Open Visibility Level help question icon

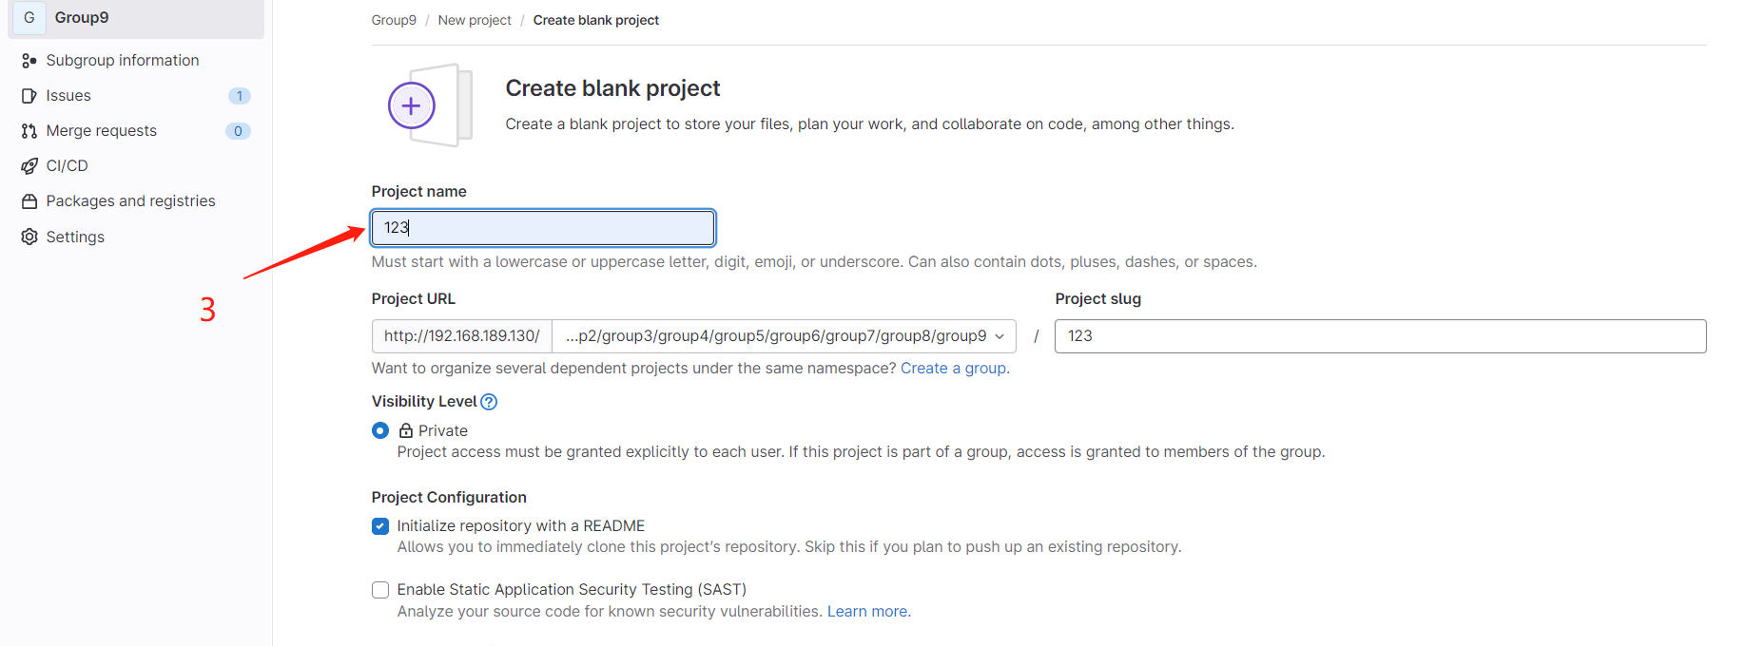489,402
